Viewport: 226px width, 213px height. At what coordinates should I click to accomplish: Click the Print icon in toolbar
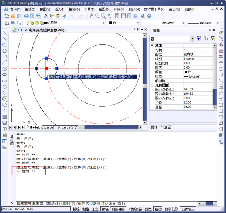click(x=26, y=16)
